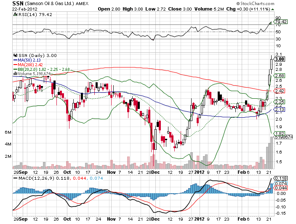Click the 3.1 label on the price axis

point(279,54)
